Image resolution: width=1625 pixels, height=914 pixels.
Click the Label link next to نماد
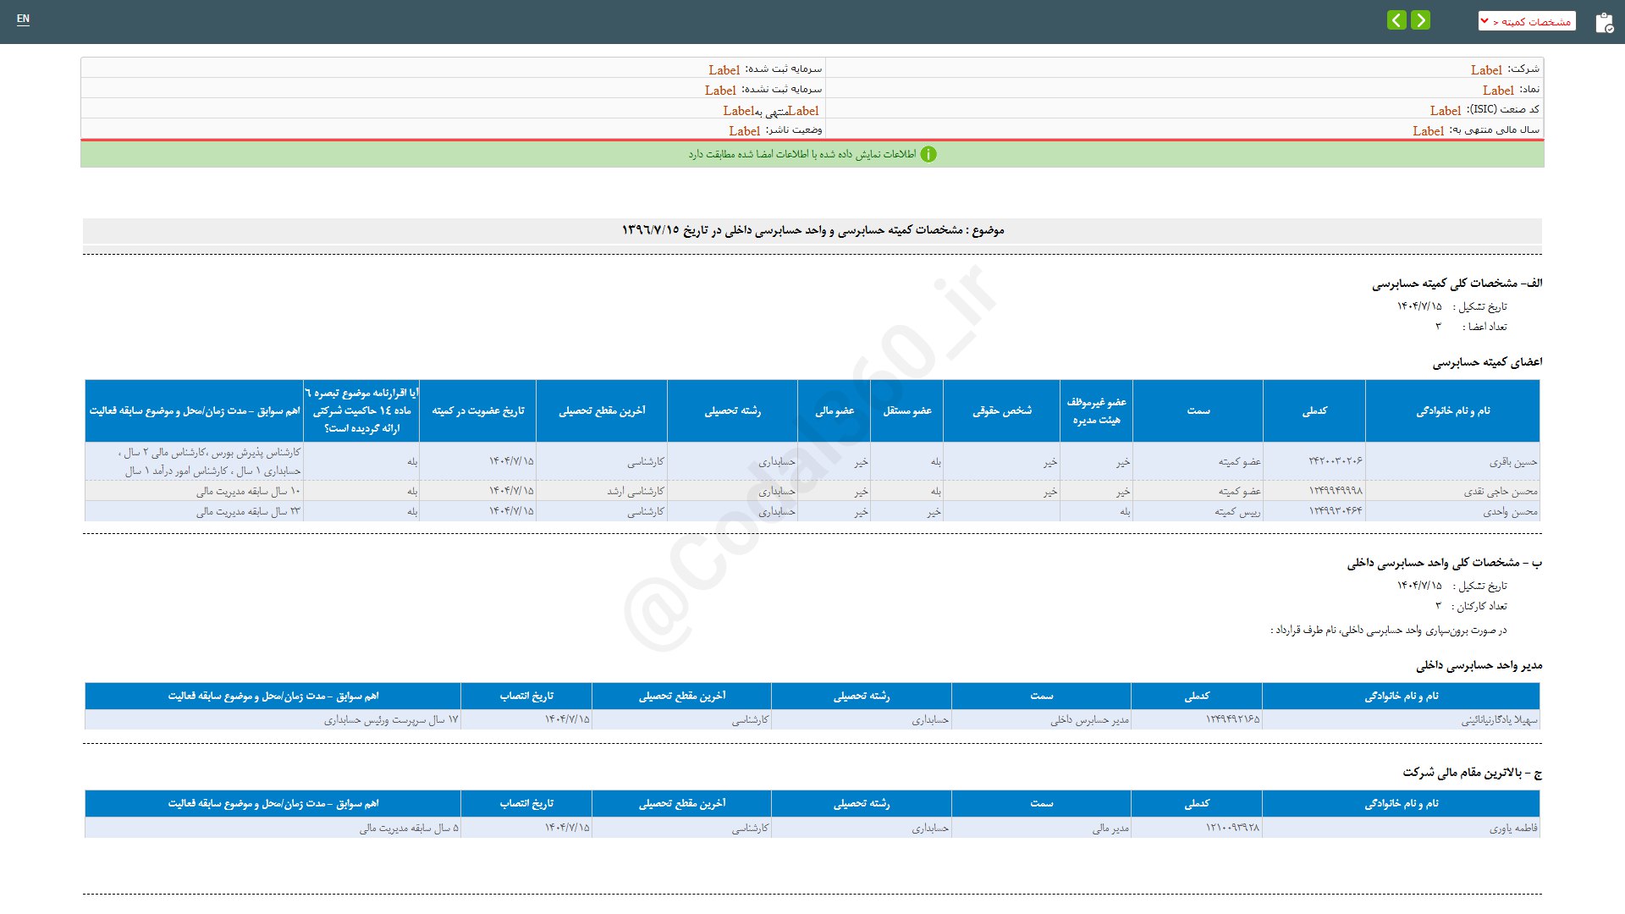(x=1497, y=90)
